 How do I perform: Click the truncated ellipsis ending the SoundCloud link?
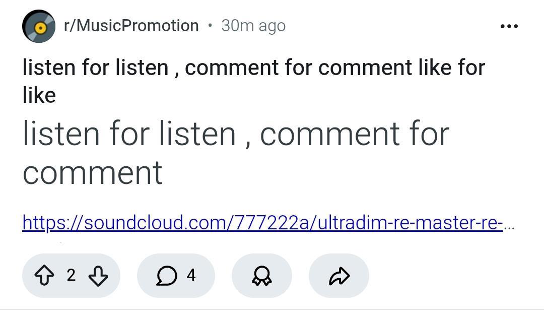pos(509,223)
